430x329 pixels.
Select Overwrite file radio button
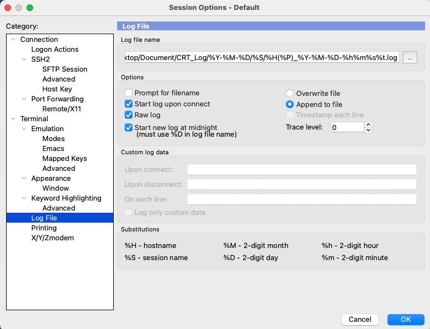290,93
